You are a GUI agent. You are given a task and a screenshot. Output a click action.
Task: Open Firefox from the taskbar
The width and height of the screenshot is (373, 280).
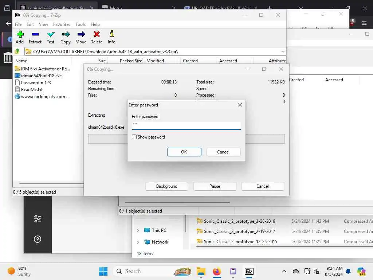coord(217,271)
